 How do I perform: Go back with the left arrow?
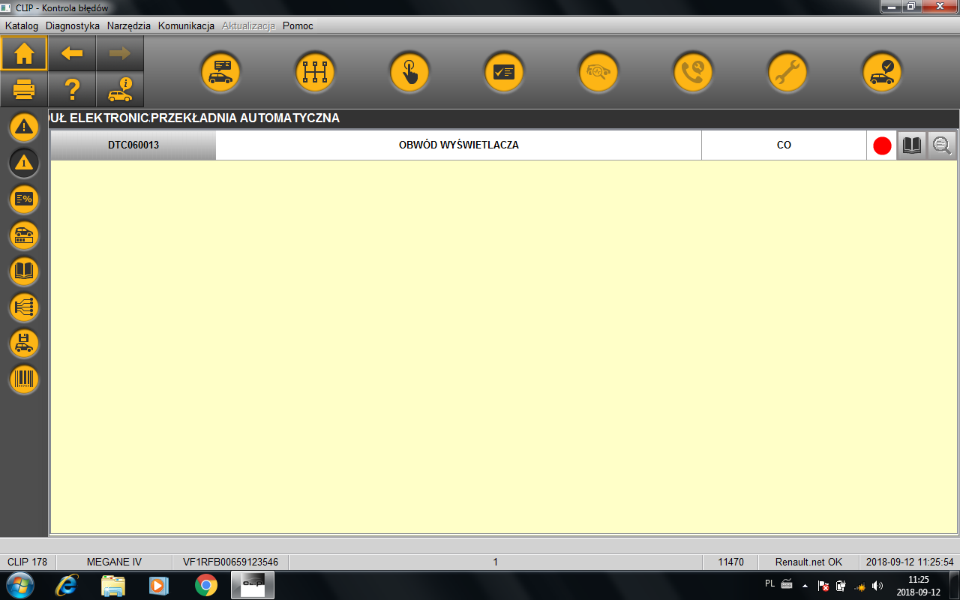point(72,53)
